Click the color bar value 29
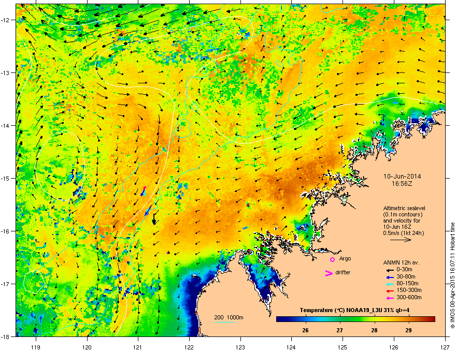Screen dimensions: 456x352 pyautogui.click(x=409, y=330)
